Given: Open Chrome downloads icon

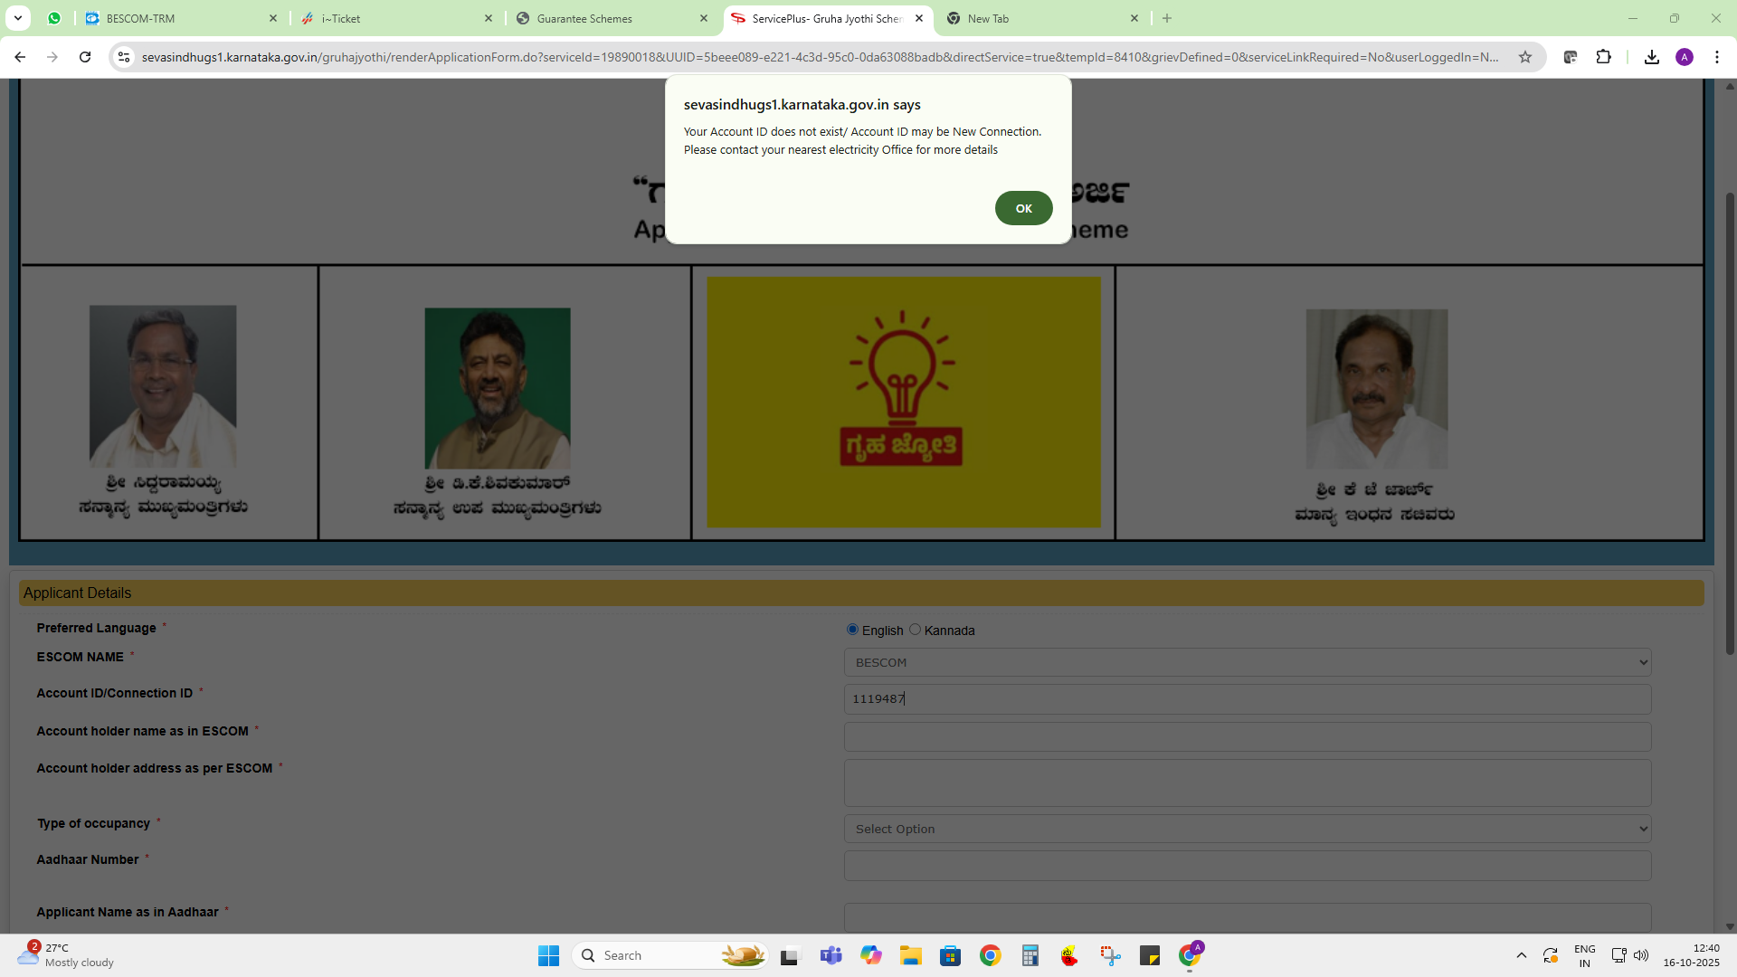Looking at the screenshot, I should (x=1651, y=57).
